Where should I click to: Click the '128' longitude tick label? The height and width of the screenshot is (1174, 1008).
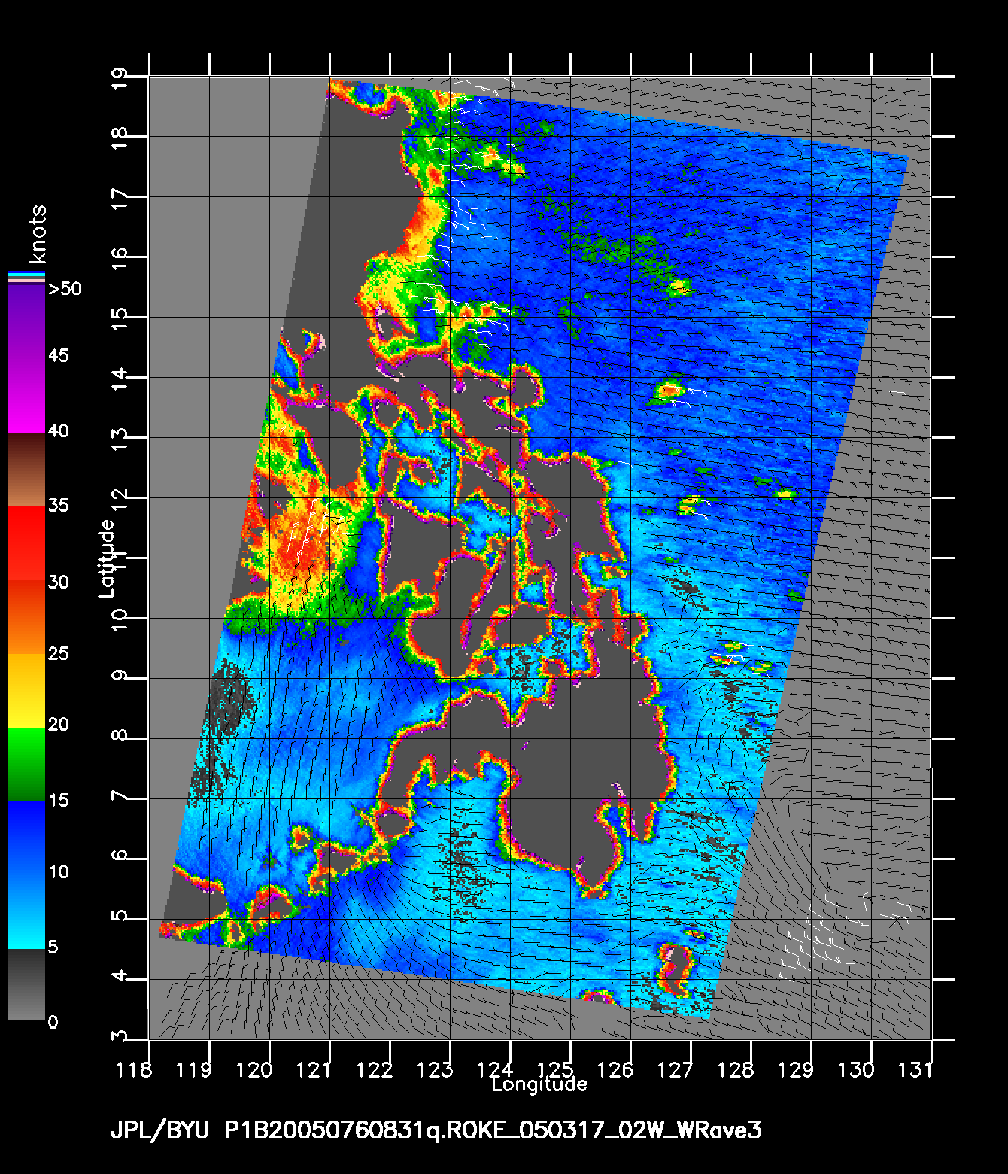tap(736, 1069)
